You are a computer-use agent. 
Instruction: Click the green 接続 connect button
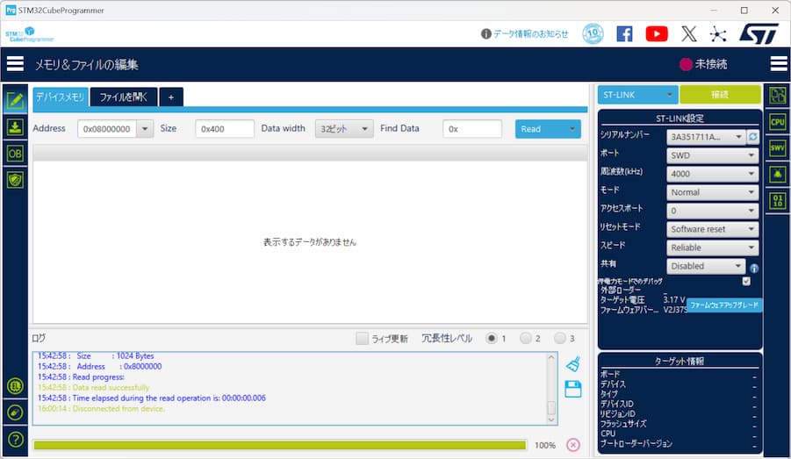720,95
